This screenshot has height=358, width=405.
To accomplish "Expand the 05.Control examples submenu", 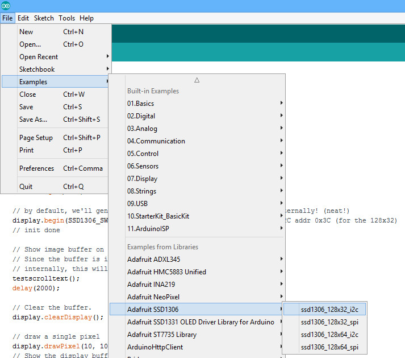I will click(x=197, y=154).
